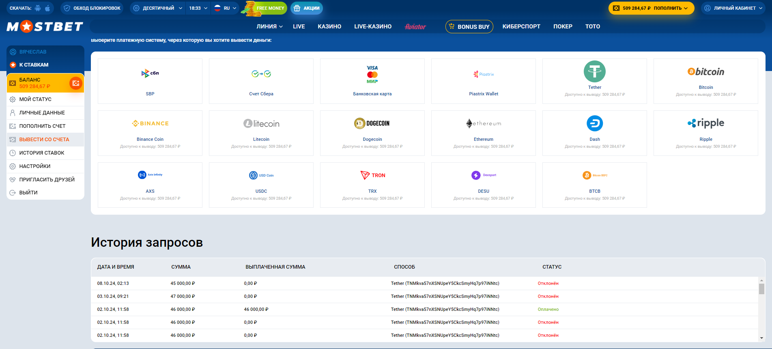Select the Piastrix Wallet option

(484, 81)
